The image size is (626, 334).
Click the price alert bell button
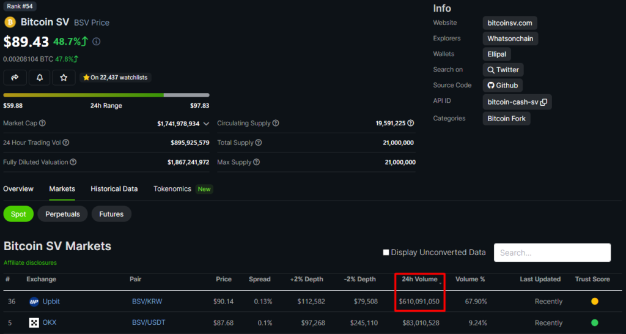pyautogui.click(x=40, y=78)
